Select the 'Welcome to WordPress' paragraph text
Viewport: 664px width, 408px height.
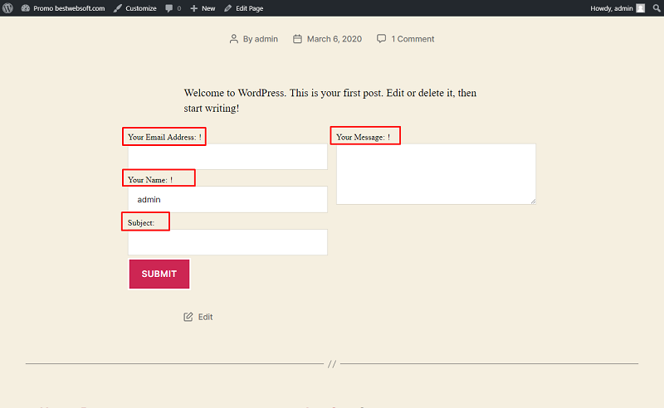330,100
